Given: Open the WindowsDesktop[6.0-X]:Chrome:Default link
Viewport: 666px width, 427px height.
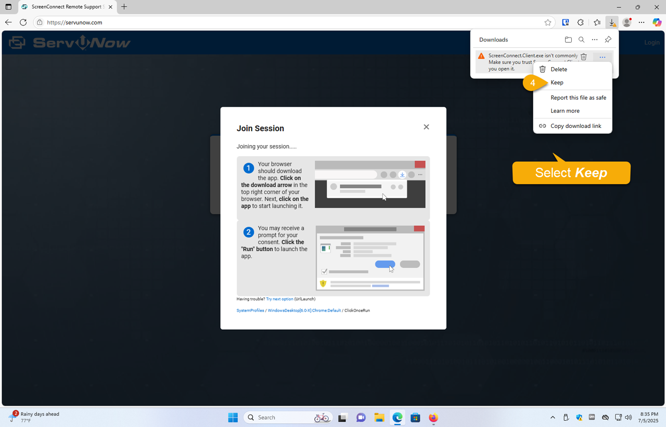Looking at the screenshot, I should point(304,310).
